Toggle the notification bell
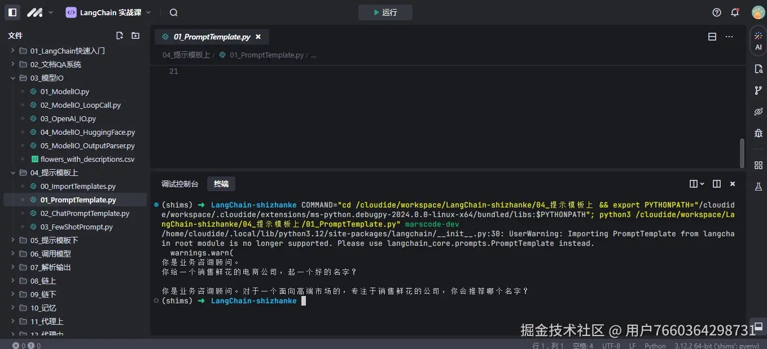Image resolution: width=767 pixels, height=349 pixels. pos(736,12)
